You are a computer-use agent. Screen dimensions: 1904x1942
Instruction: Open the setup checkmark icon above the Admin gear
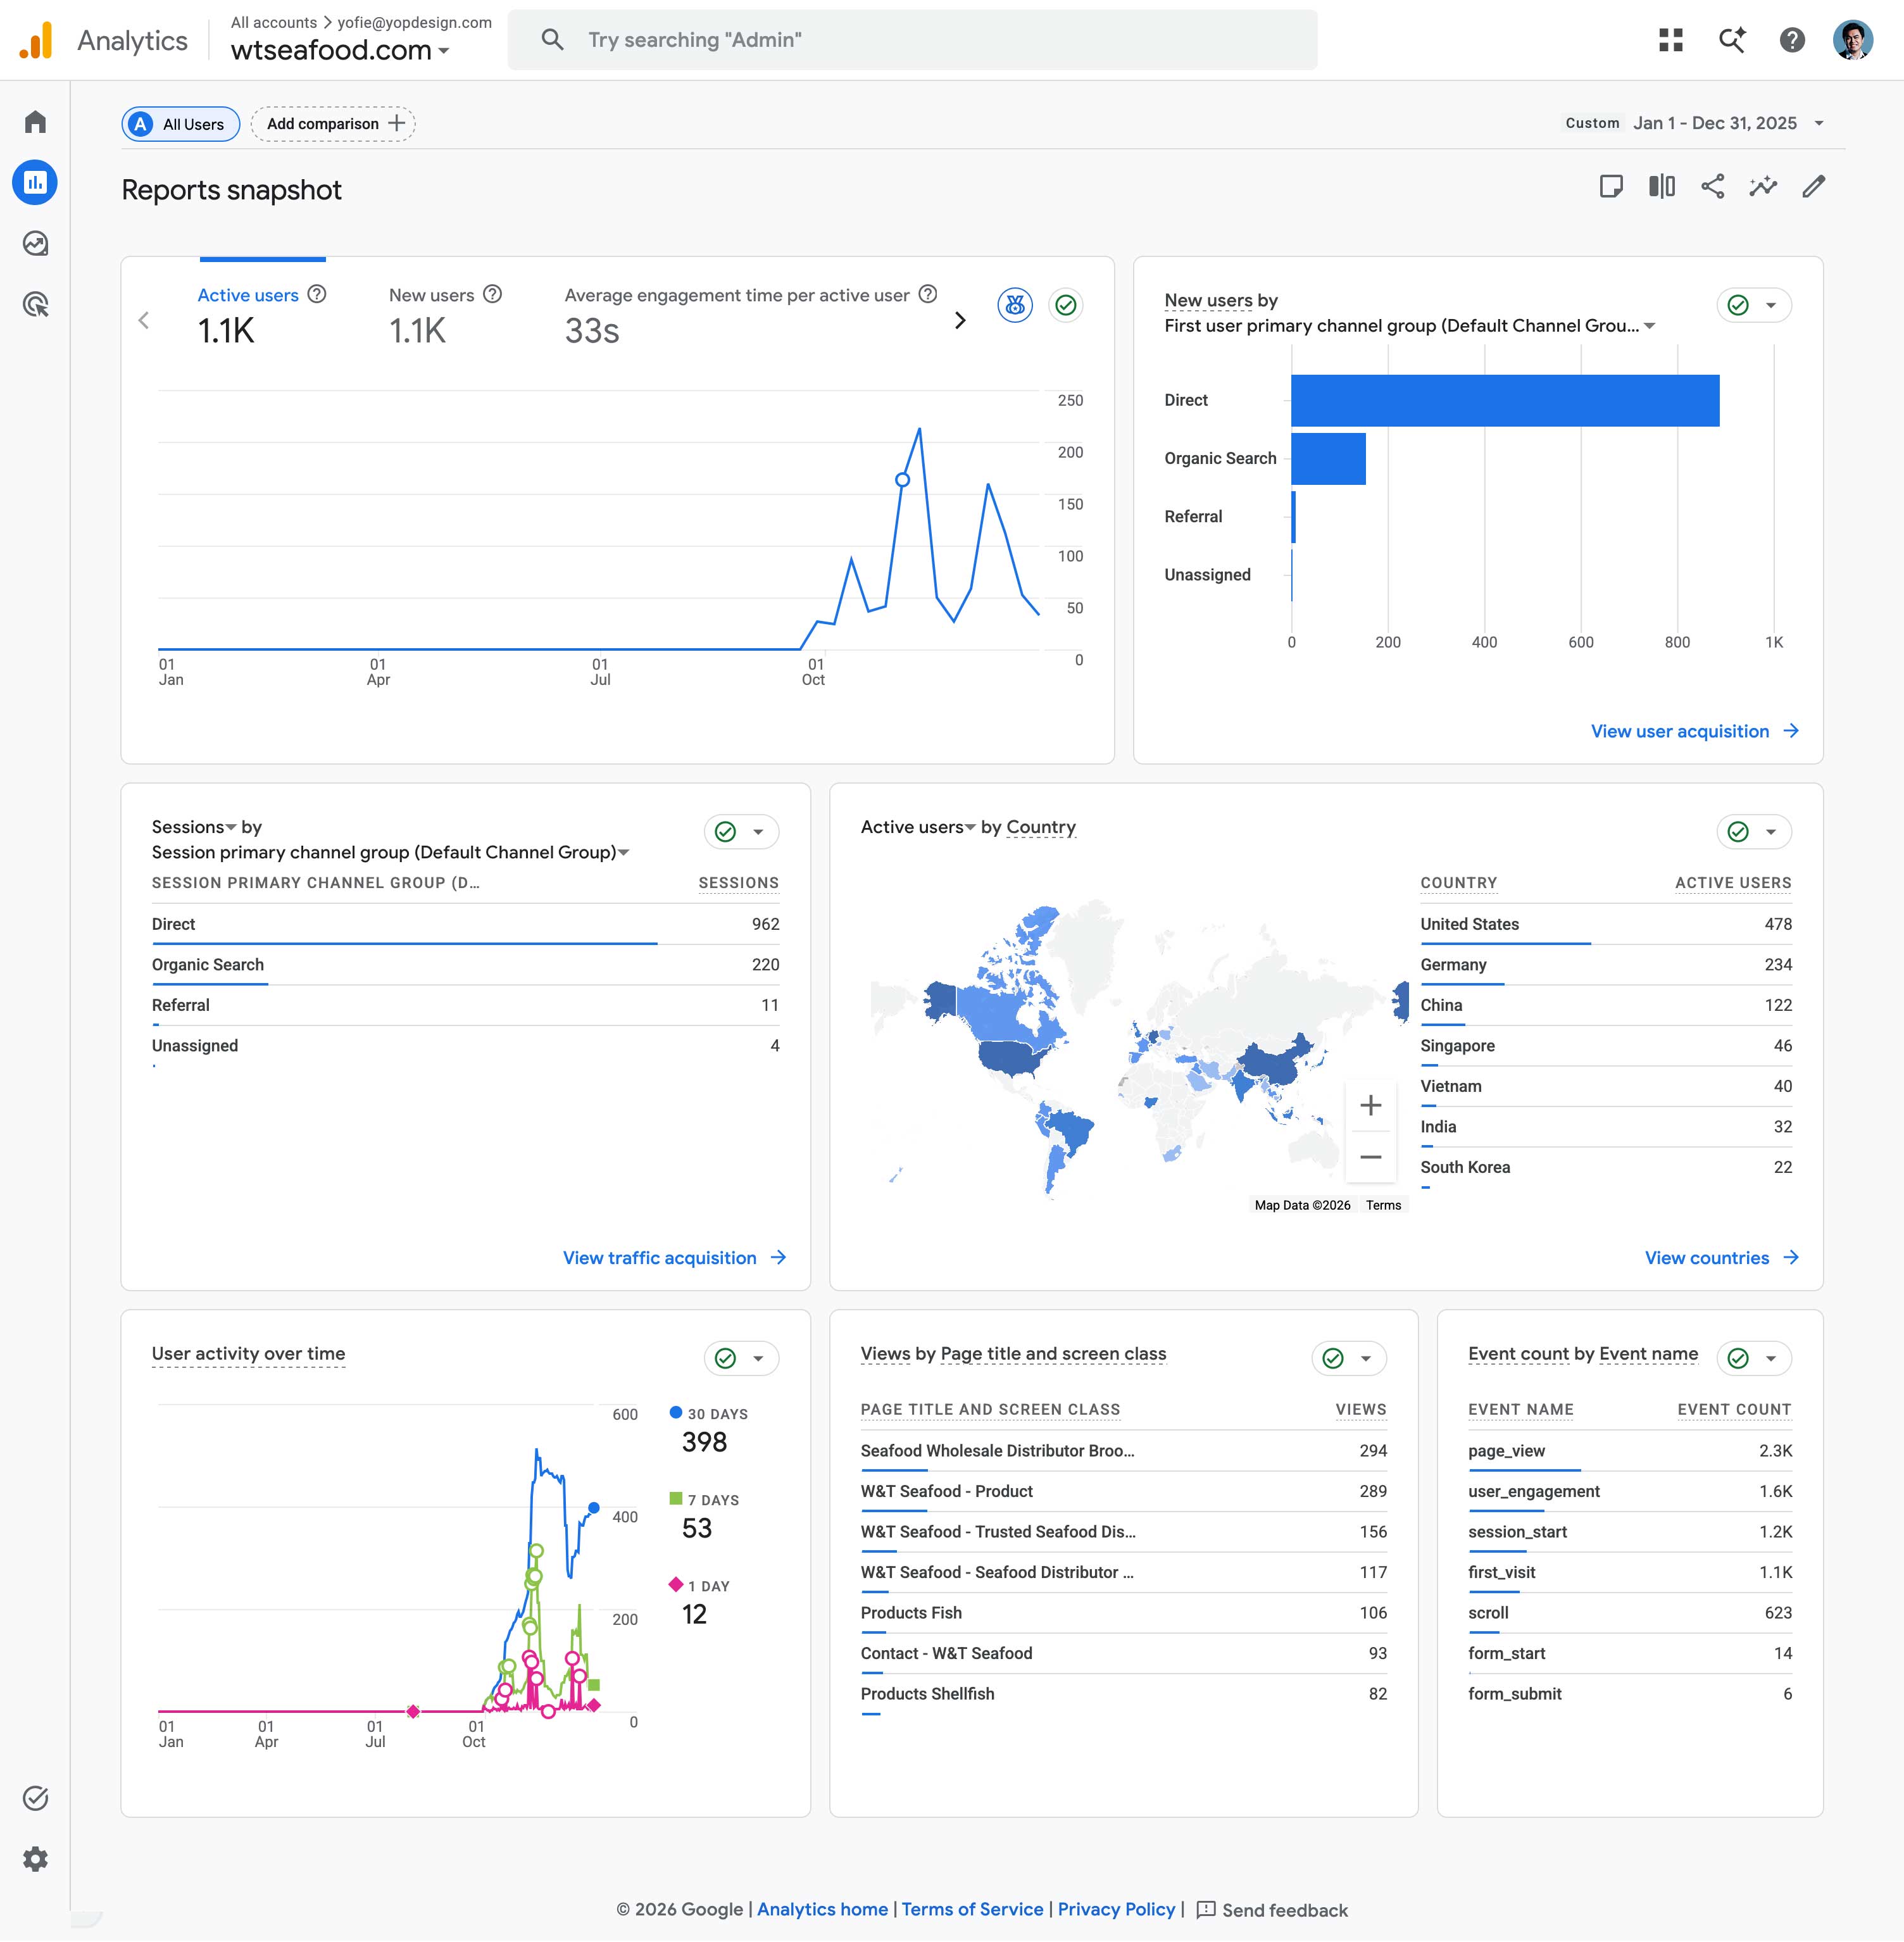pyautogui.click(x=35, y=1798)
